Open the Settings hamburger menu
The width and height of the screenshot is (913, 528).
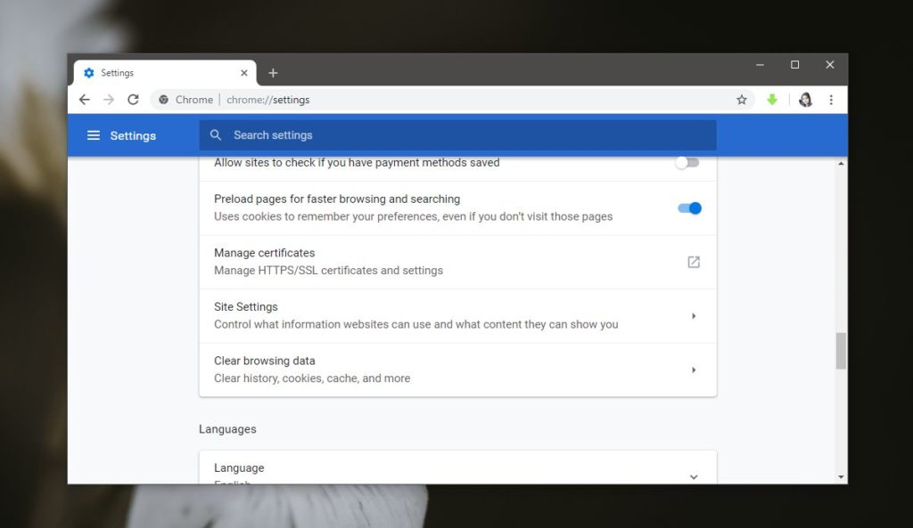94,134
